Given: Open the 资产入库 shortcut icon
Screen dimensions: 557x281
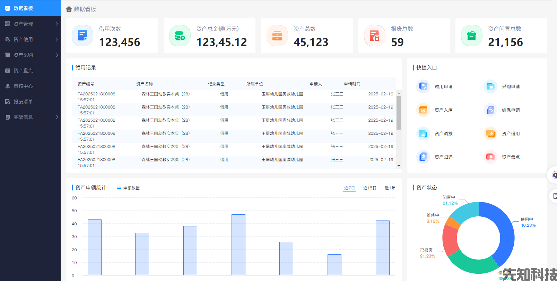Looking at the screenshot, I should click(x=423, y=110).
